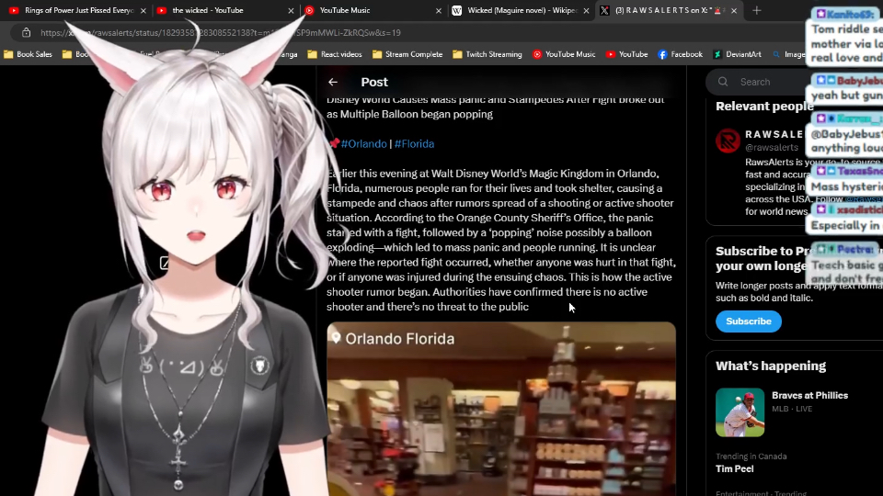Open Braves at Phillies thumbnail image
This screenshot has width=883, height=496.
740,412
